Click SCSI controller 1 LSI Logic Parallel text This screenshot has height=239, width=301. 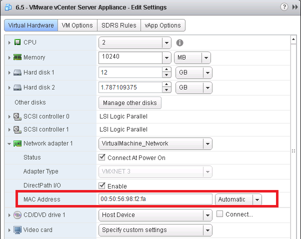pos(123,129)
